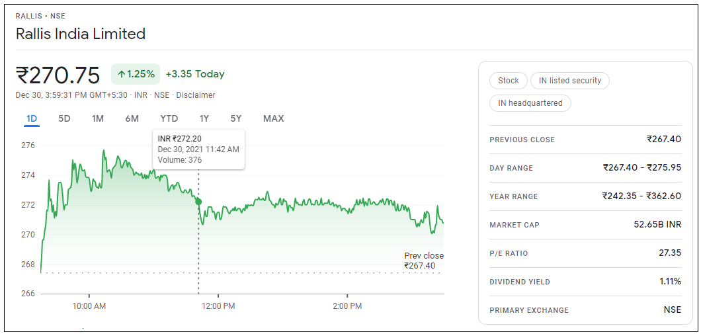The image size is (701, 334).
Task: Click the green 1.25% change badge
Action: (136, 74)
